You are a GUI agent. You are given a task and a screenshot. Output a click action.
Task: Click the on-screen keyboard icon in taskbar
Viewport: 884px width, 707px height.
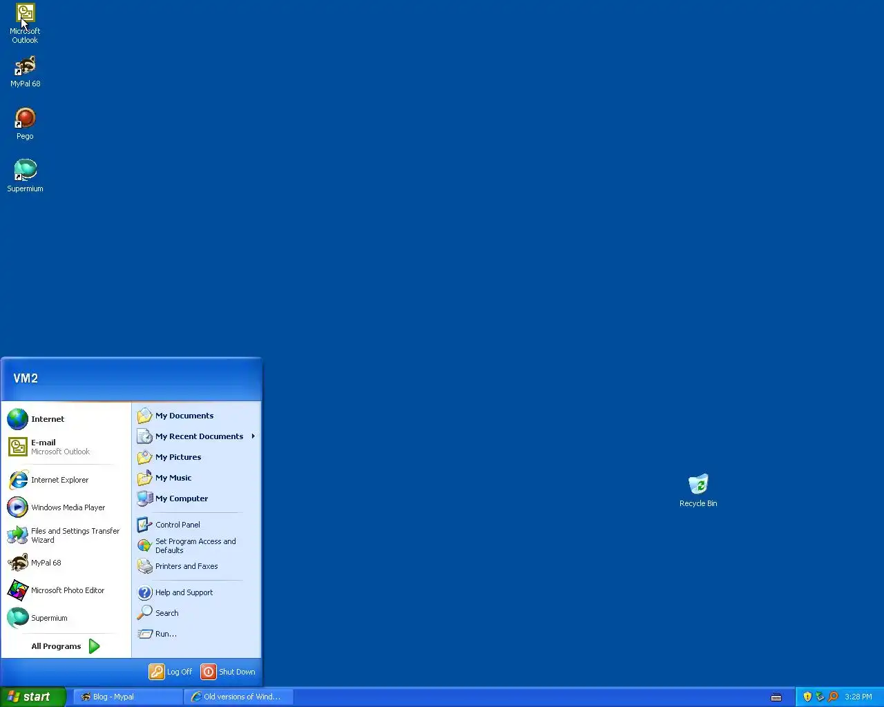(x=776, y=697)
